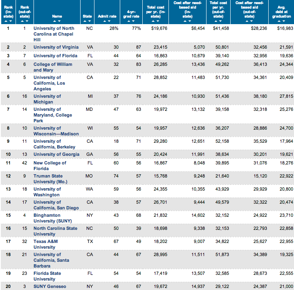Screen dimensions: 294x290
Task: Sort Total cost (in-state) down arrow
Action: tap(158, 21)
